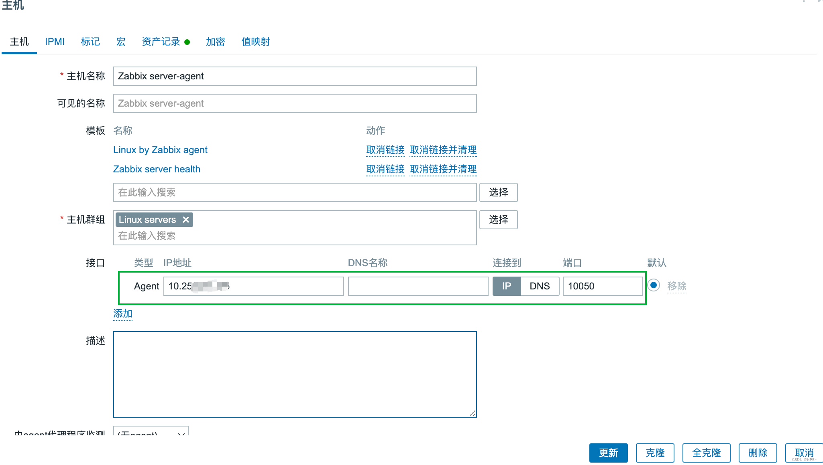The image size is (823, 465).
Task: Click the host group search input
Action: pos(295,236)
